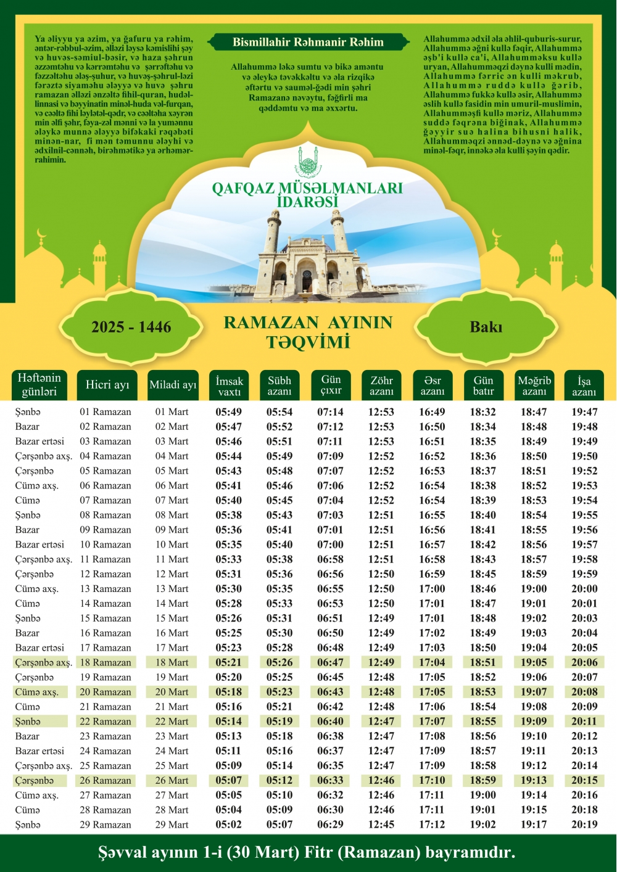The image size is (617, 872).
Task: Click the Həftənin günləri column header
Action: coord(39,385)
